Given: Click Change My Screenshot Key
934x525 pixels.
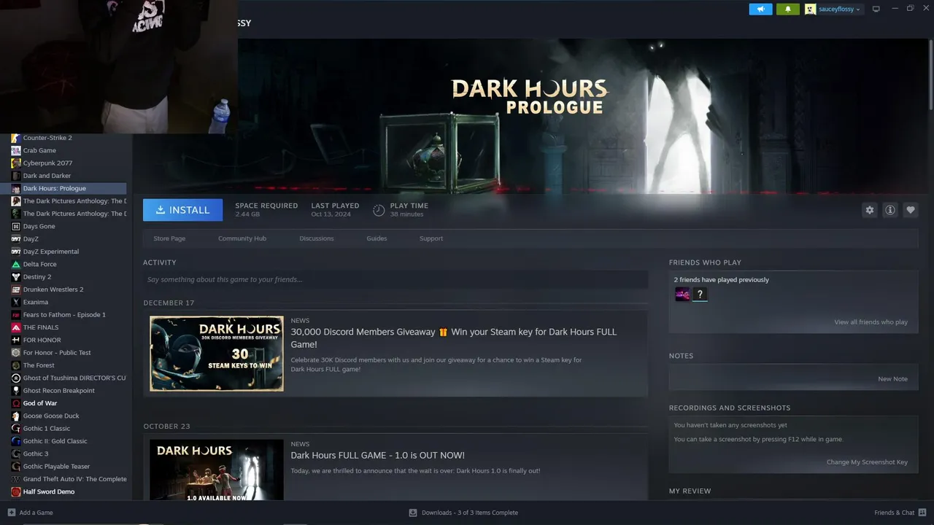Looking at the screenshot, I should pos(867,462).
